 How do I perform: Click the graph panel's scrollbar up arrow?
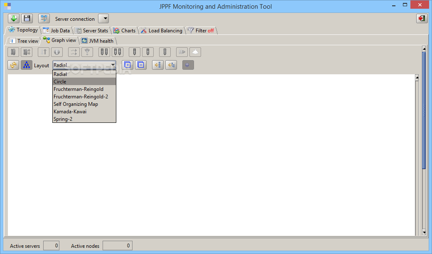click(417, 78)
